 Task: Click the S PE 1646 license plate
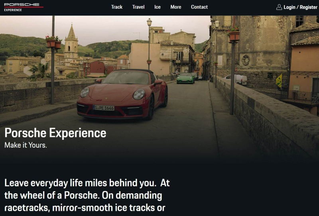pos(104,108)
